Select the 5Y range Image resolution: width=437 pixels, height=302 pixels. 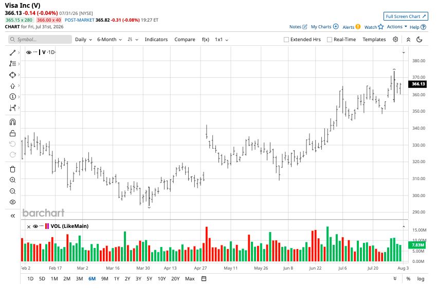150,279
